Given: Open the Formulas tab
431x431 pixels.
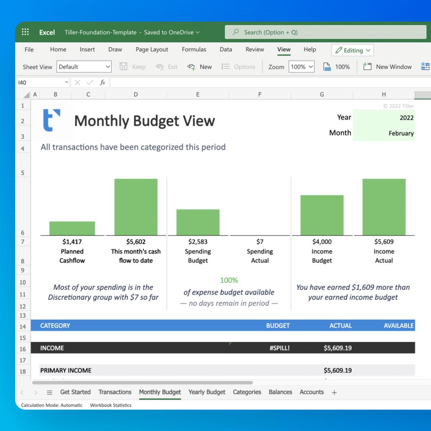Looking at the screenshot, I should click(x=194, y=49).
